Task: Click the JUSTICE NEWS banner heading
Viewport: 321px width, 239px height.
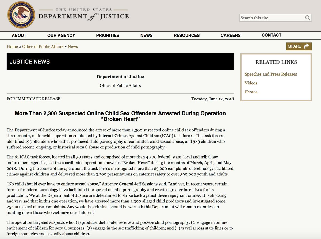Action: [30, 62]
